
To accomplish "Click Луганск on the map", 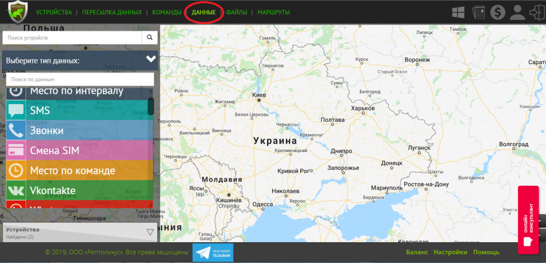I will tap(418, 148).
